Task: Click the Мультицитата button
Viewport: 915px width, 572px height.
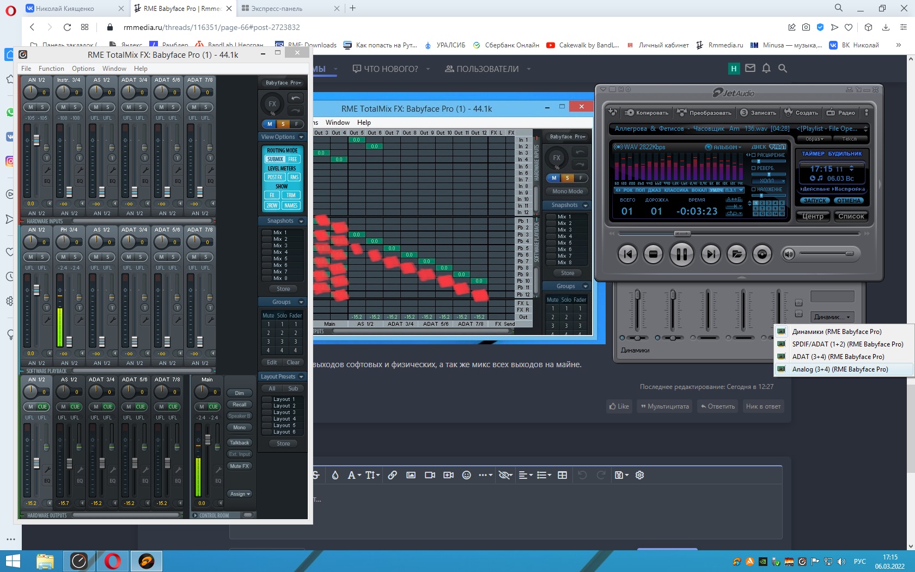Action: pos(664,406)
